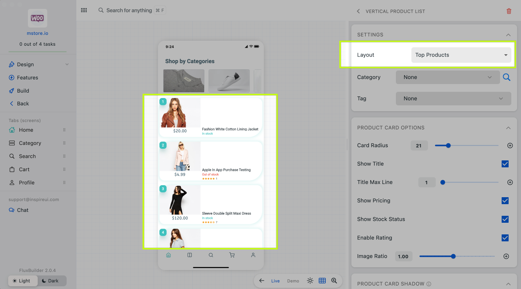The height and width of the screenshot is (289, 521).
Task: Go back from Vertical Product List panel
Action: [x=358, y=11]
